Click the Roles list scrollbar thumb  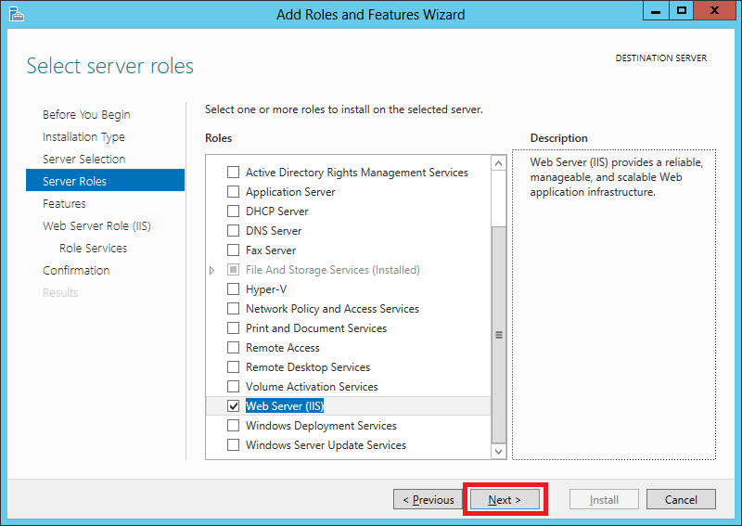pos(498,335)
